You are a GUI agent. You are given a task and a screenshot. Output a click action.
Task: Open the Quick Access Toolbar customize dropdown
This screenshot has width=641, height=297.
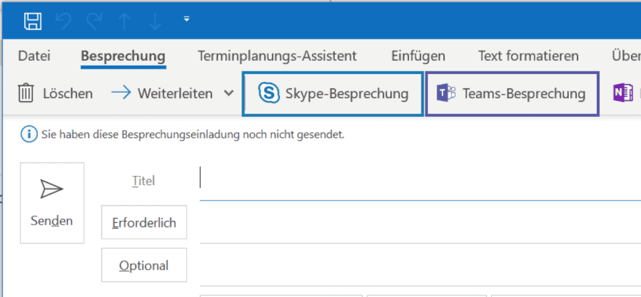coord(187,19)
